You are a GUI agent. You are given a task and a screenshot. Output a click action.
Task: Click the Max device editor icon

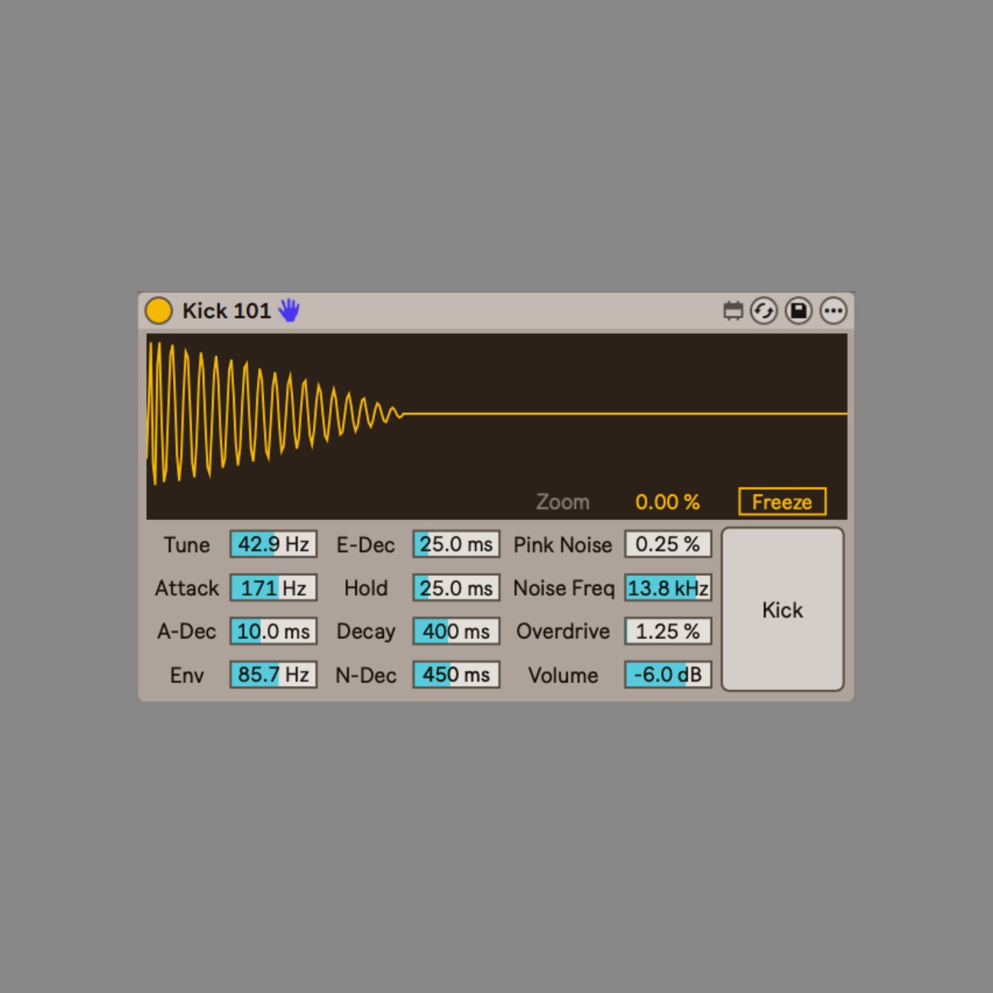coord(733,311)
